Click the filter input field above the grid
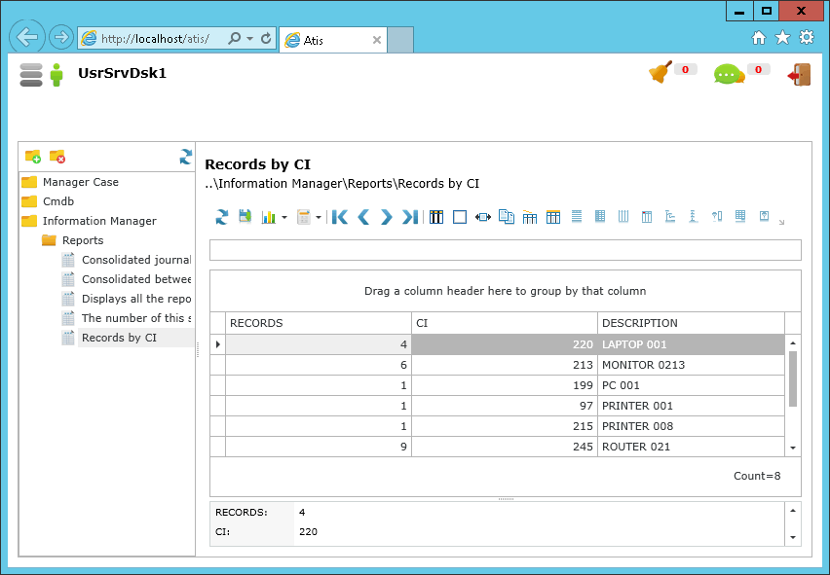The image size is (830, 575). (506, 250)
